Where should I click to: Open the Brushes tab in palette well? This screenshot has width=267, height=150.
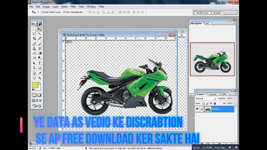(x=217, y=13)
